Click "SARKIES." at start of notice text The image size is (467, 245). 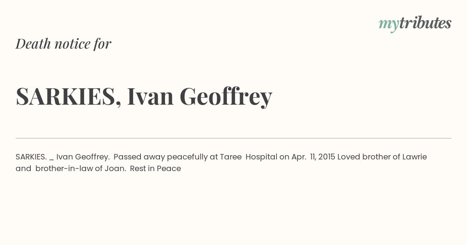(31, 157)
